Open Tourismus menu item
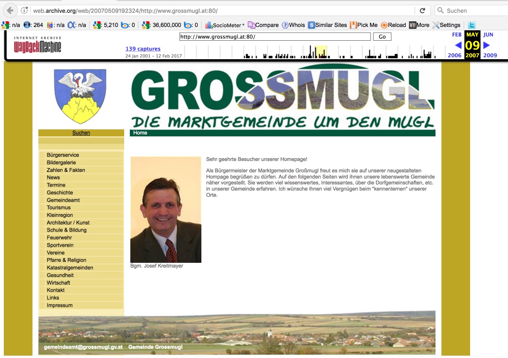 point(59,207)
